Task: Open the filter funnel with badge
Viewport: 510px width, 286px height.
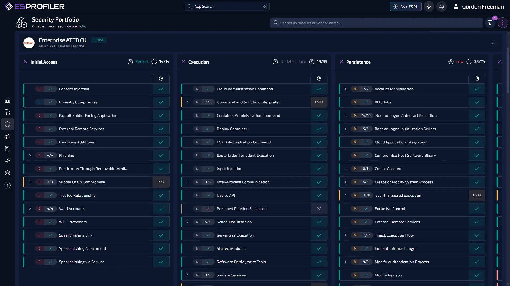Action: [490, 23]
